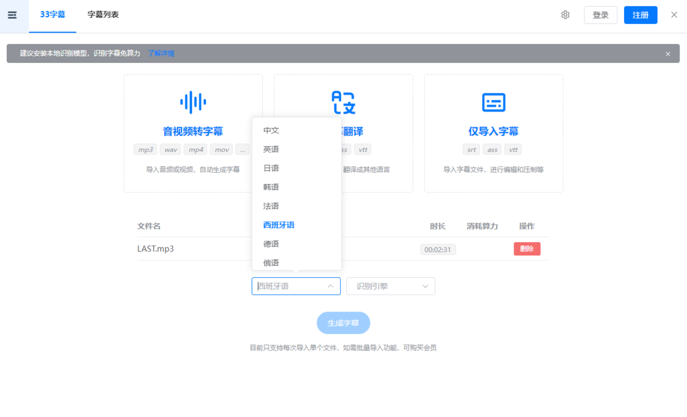Viewport: 687px width, 417px height.
Task: Select 韩语 in the dropdown list
Action: [271, 187]
